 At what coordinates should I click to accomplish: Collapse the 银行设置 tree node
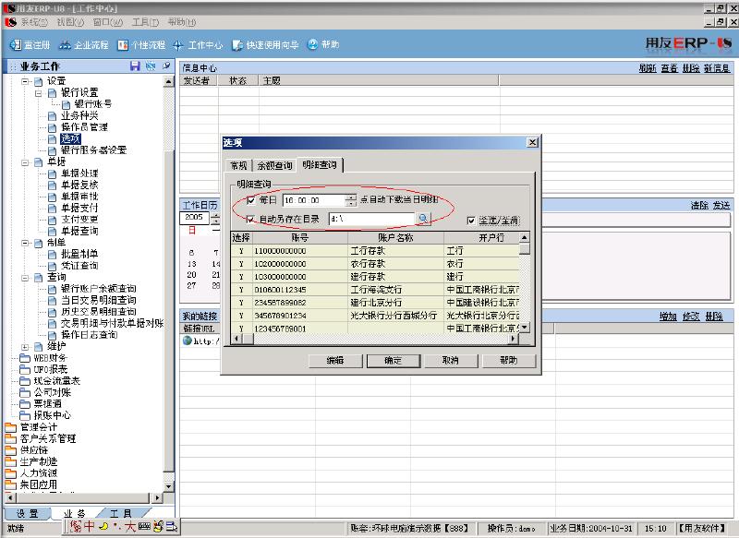39,93
